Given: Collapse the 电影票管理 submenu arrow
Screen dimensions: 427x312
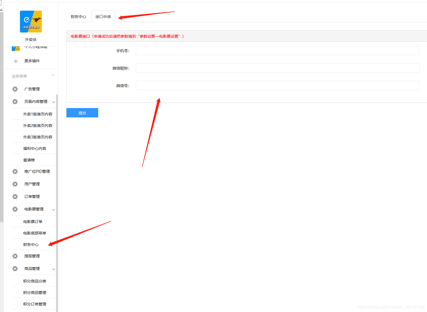Looking at the screenshot, I should [x=54, y=210].
